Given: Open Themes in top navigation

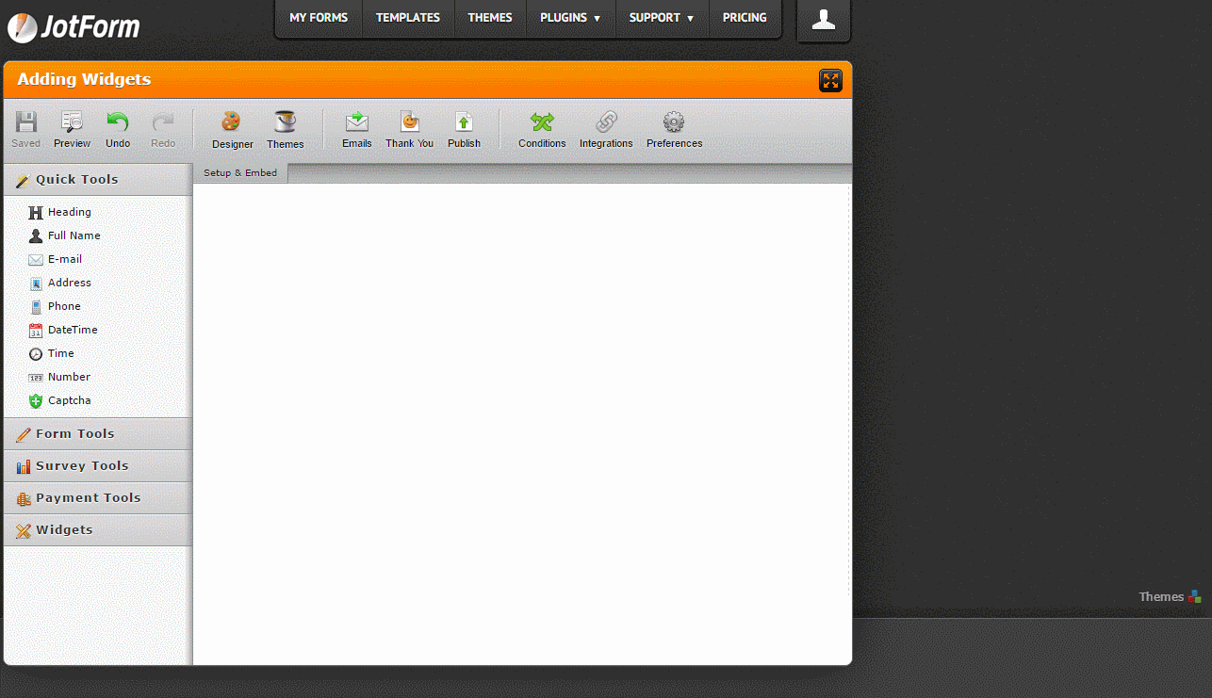Looking at the screenshot, I should click(490, 18).
